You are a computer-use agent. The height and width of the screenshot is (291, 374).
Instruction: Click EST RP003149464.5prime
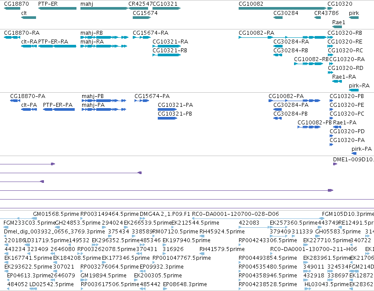[109, 214]
